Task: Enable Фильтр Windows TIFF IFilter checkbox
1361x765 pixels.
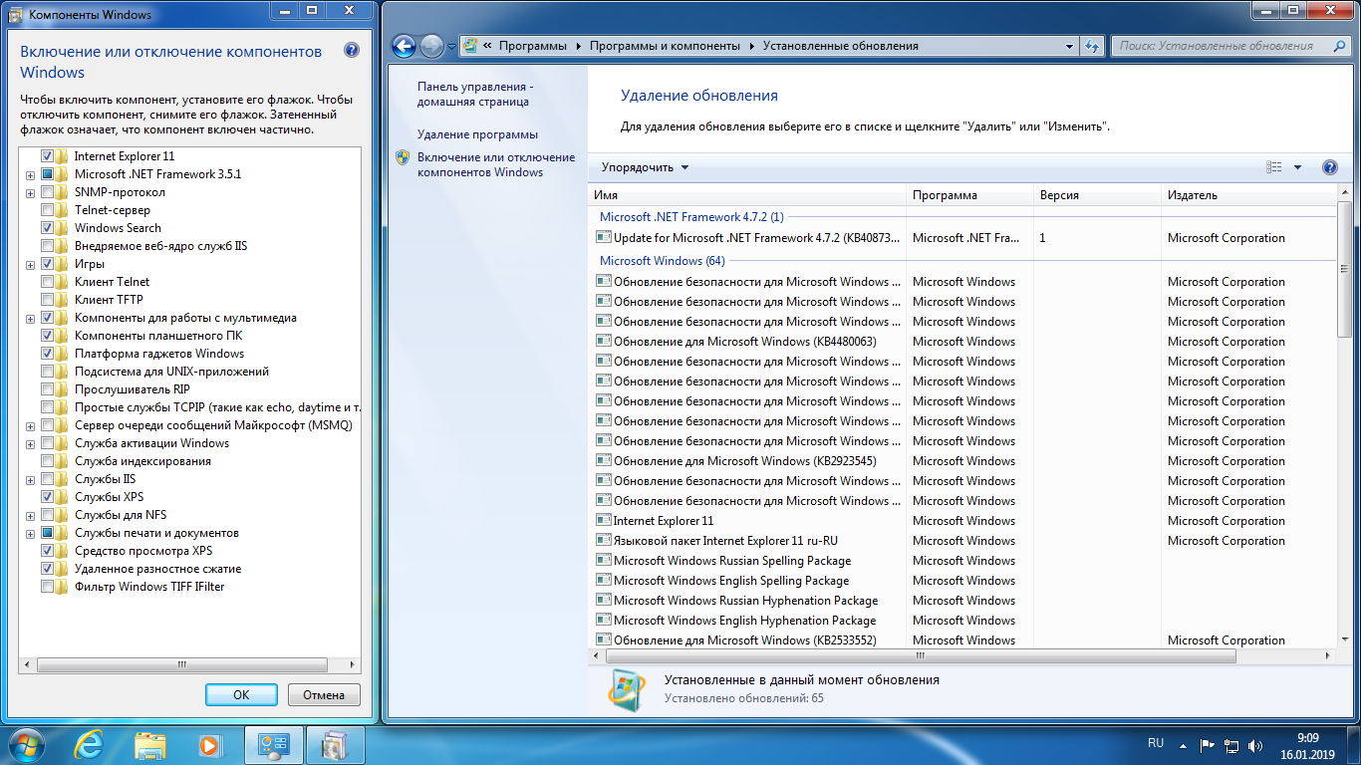Action: click(48, 587)
